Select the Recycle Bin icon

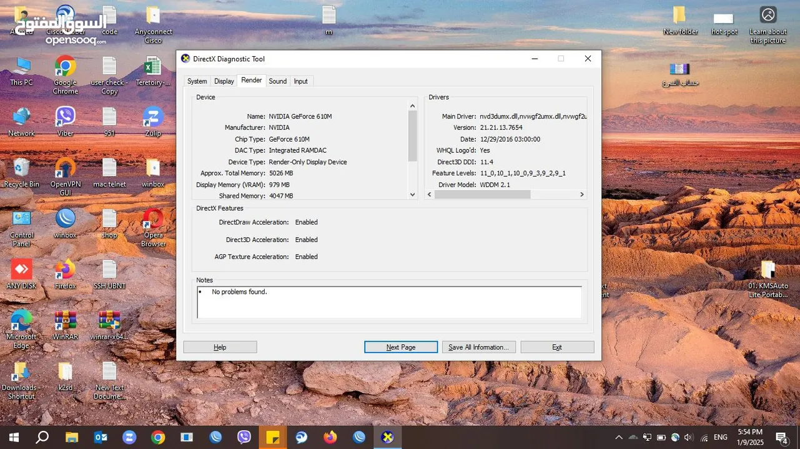tap(21, 173)
